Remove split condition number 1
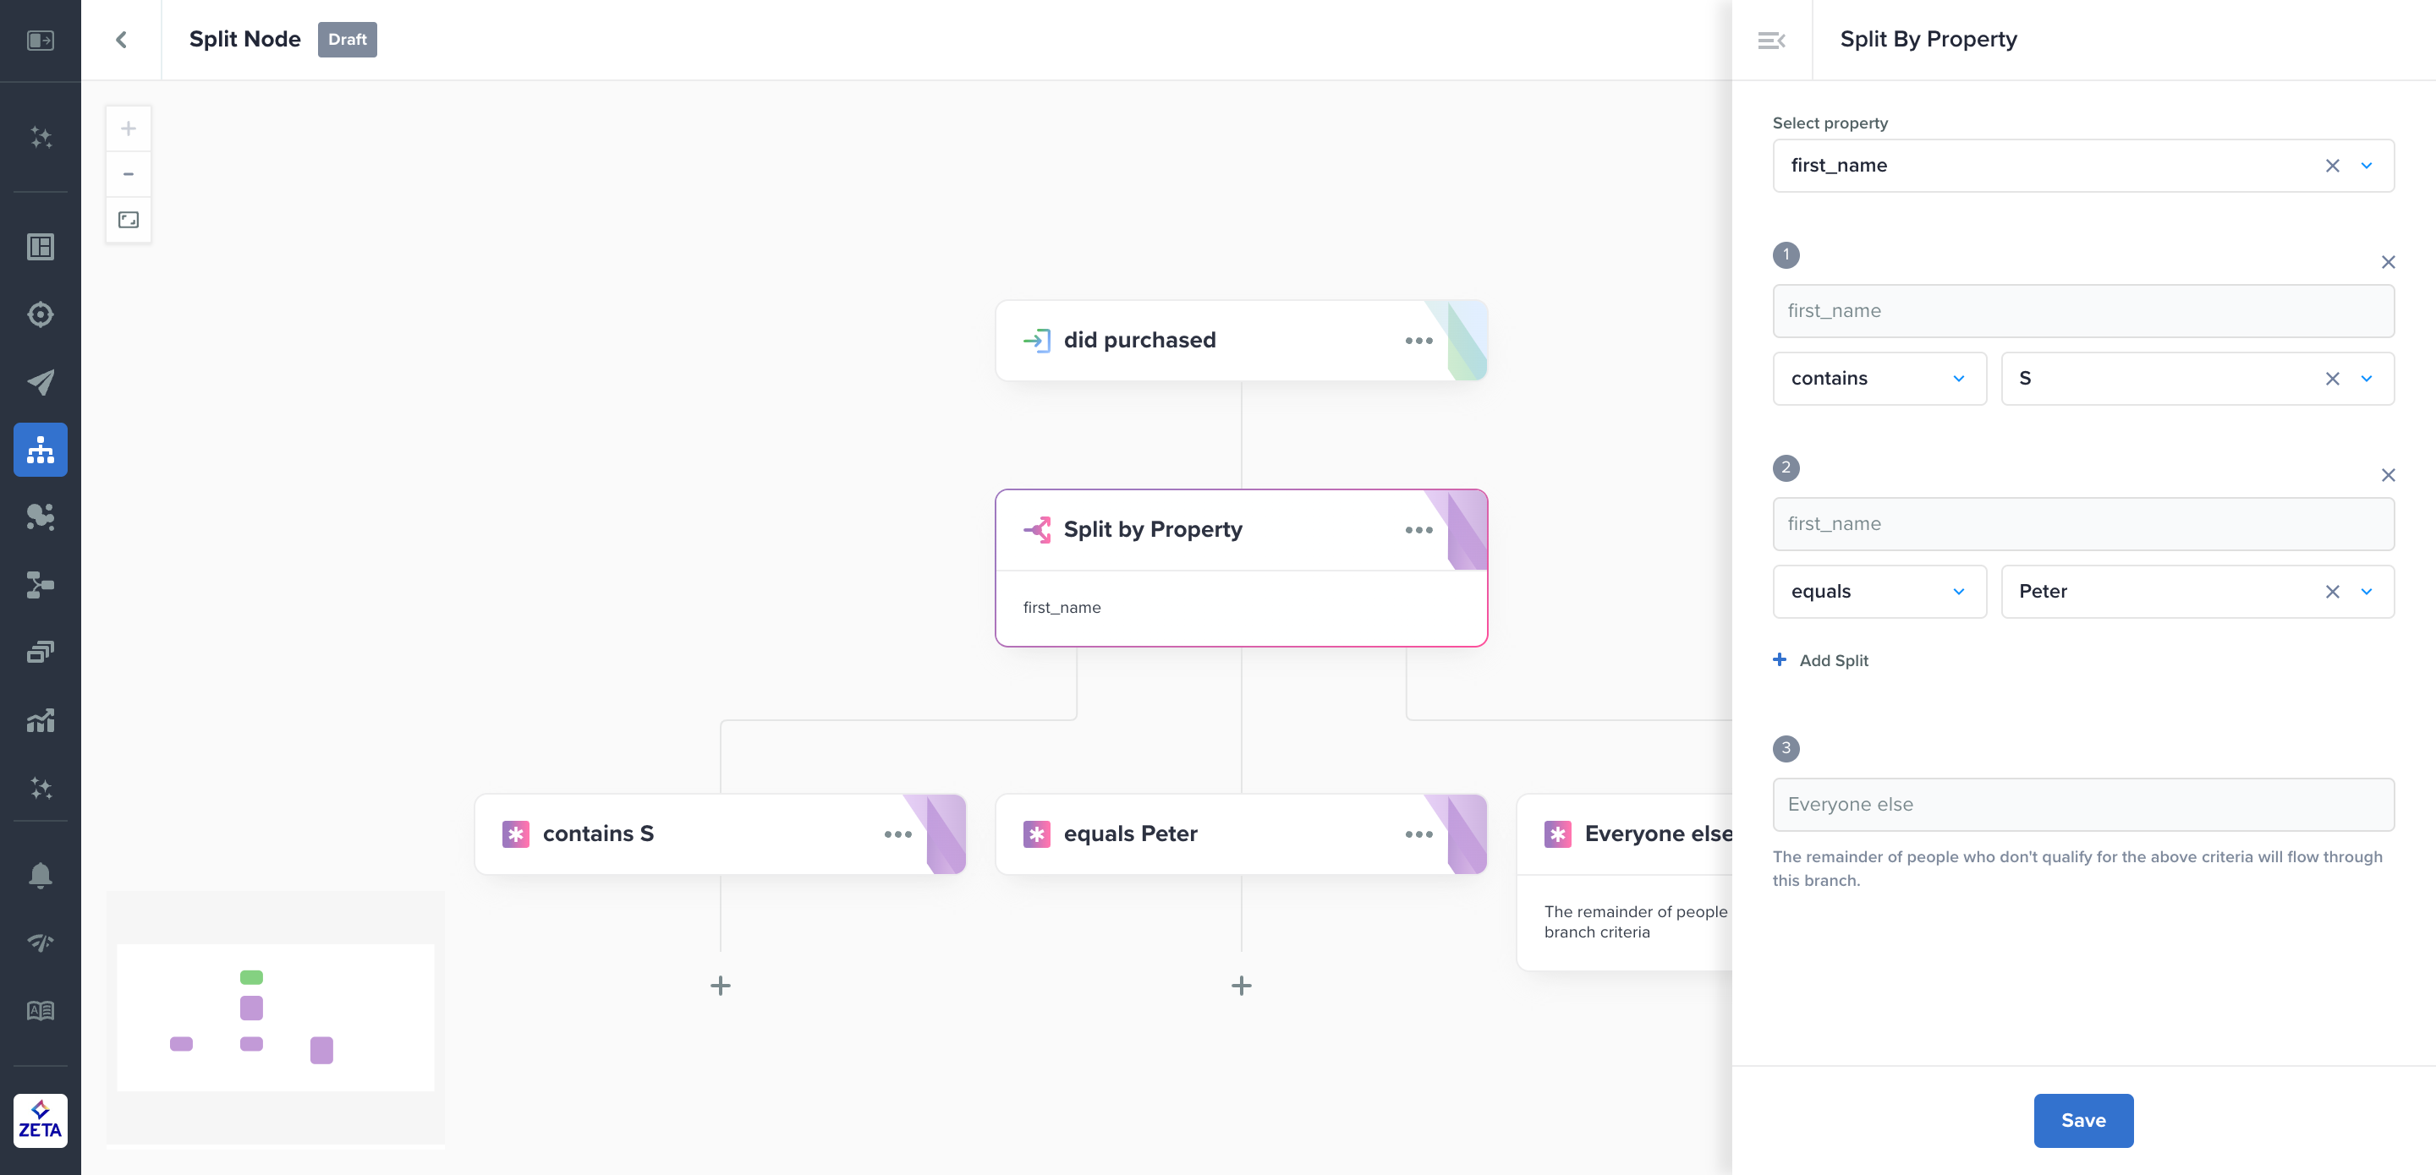 pyautogui.click(x=2388, y=262)
